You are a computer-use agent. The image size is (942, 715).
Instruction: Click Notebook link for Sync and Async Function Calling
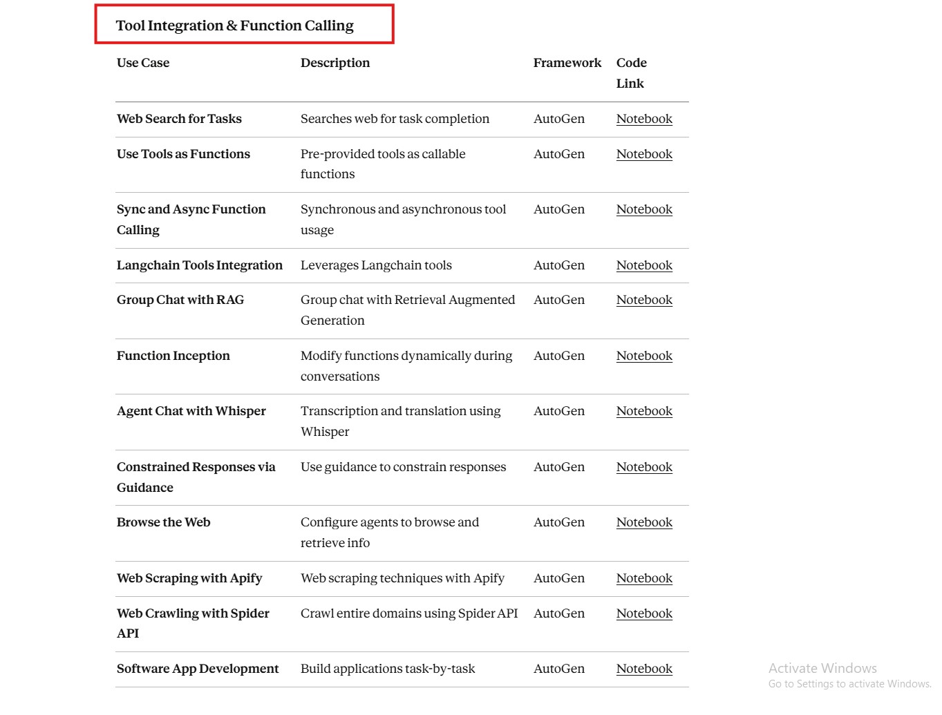point(644,209)
